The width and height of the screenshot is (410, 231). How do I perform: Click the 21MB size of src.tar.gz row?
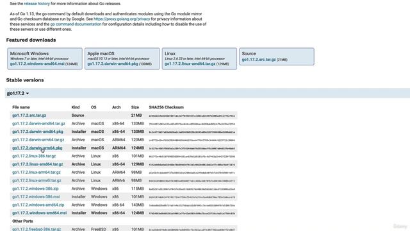pos(136,116)
